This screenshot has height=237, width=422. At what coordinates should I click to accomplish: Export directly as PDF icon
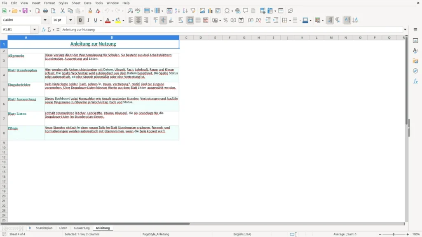[x=38, y=11]
